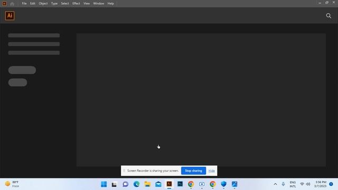
Task: Restore down the Illustrator window
Action: coord(327,3)
